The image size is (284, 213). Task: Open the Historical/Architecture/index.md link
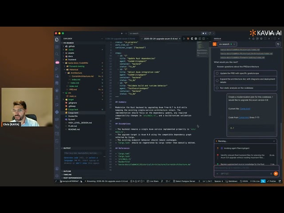click(x=246, y=54)
